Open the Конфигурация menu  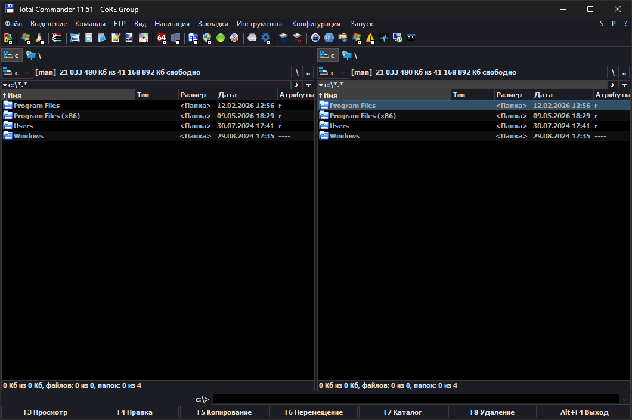click(x=316, y=24)
